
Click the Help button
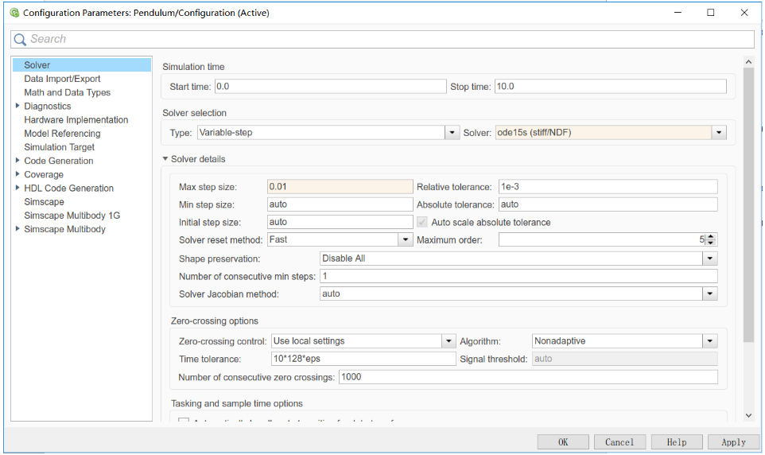(x=677, y=441)
